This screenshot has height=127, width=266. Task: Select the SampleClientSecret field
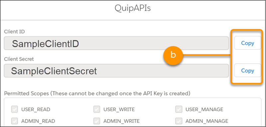116,71
